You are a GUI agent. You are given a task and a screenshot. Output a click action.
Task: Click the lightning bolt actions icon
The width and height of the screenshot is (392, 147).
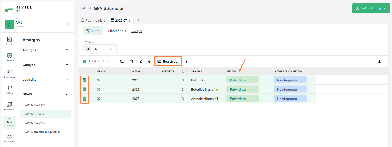pyautogui.click(x=150, y=61)
